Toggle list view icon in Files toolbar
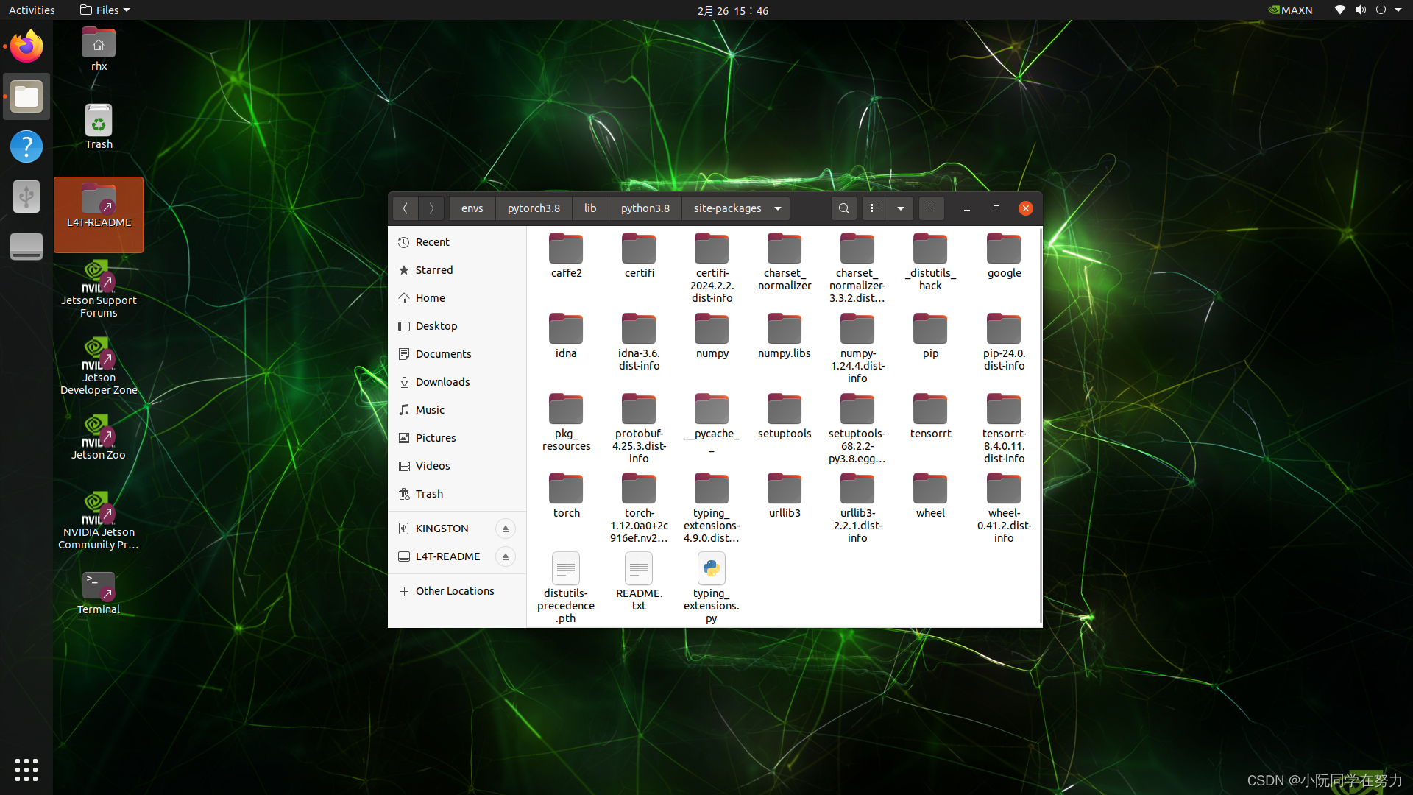This screenshot has height=795, width=1413. (x=875, y=208)
